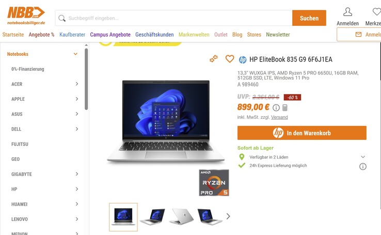381x235 pixels.
Task: Expand the ACER subcategory arrow
Action: point(77,84)
